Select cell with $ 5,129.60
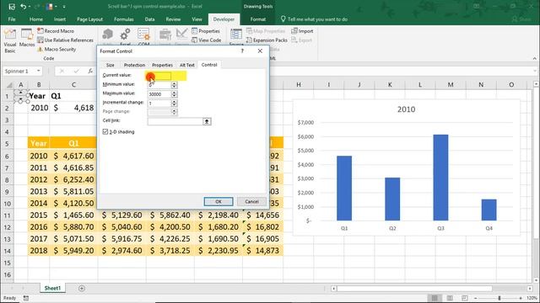Image resolution: width=540 pixels, height=303 pixels. tap(121, 215)
